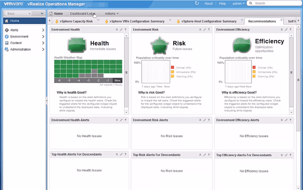Expand the Alerts chevron
Screen dimensions: 303x190
(43, 30)
